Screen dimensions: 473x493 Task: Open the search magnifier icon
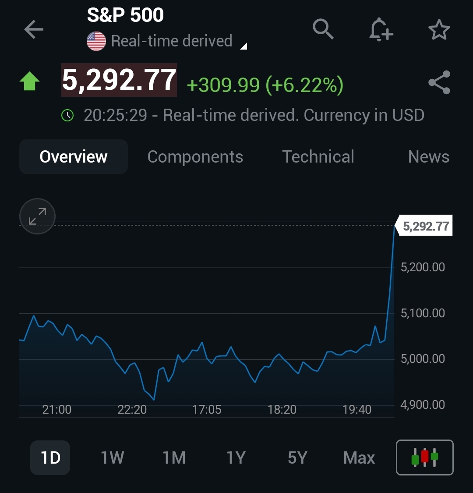click(323, 29)
